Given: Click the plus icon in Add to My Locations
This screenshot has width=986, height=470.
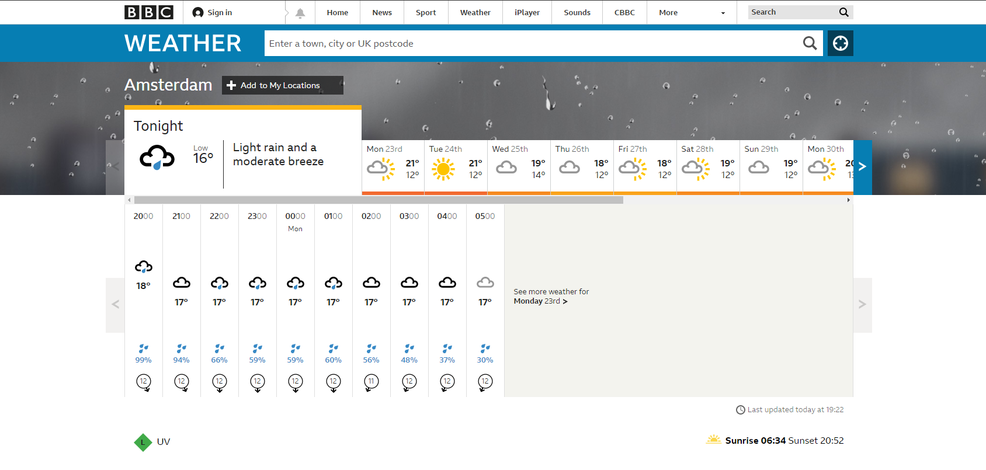Looking at the screenshot, I should [x=231, y=85].
